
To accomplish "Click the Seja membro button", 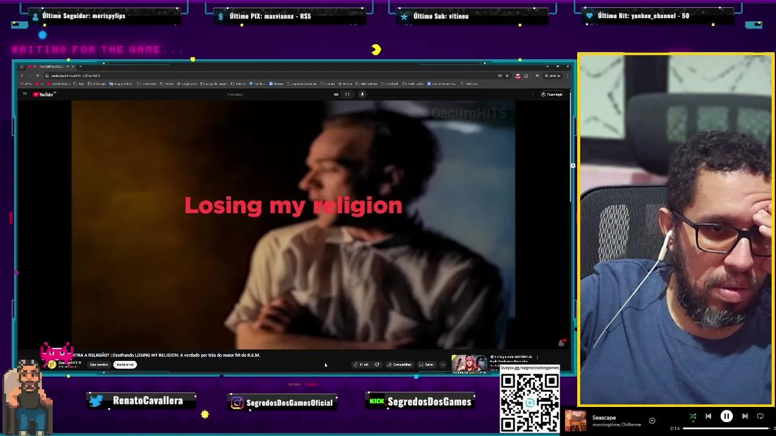I will click(99, 365).
